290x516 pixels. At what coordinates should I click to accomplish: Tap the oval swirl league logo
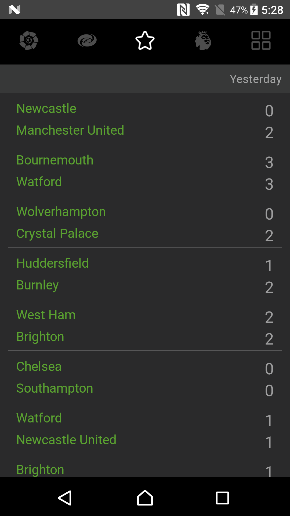click(87, 41)
